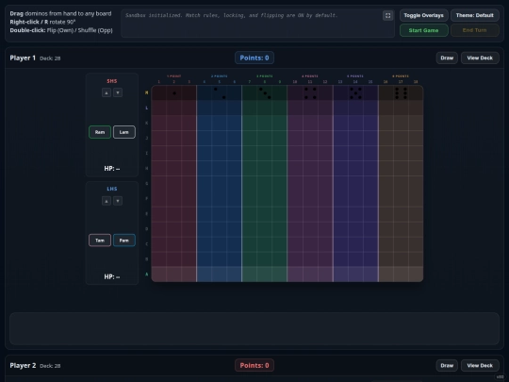Image resolution: width=509 pixels, height=382 pixels.
Task: Toggle Overlays on the board
Action: coord(423,15)
